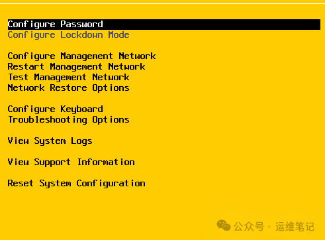Select View Support Information
This screenshot has width=325, height=240.
[71, 162]
